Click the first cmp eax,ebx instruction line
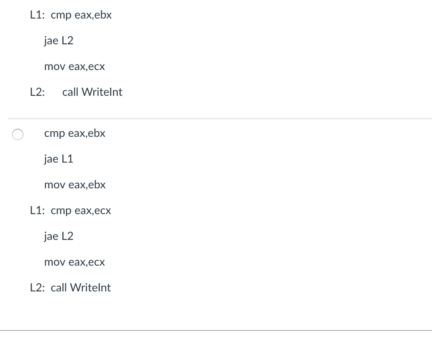The height and width of the screenshot is (355, 432). [81, 15]
